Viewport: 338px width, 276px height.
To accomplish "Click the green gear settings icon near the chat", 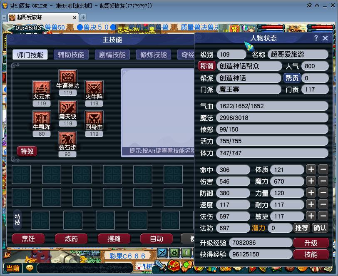I will tap(174, 253).
